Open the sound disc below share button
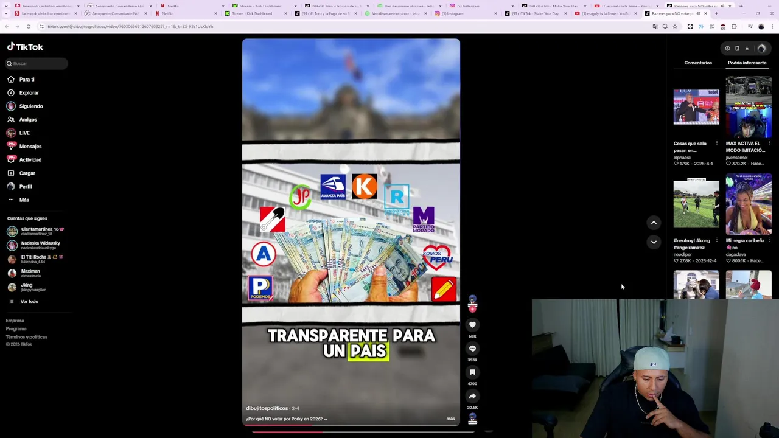The height and width of the screenshot is (438, 779). (x=472, y=419)
